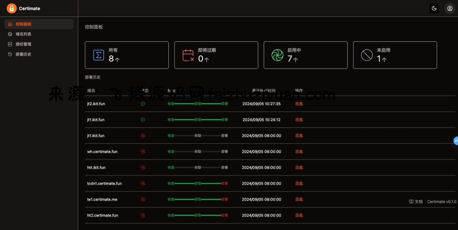Click the green check status in the 10:24:12 row
Image resolution: width=458 pixels, height=230 pixels.
pyautogui.click(x=143, y=120)
